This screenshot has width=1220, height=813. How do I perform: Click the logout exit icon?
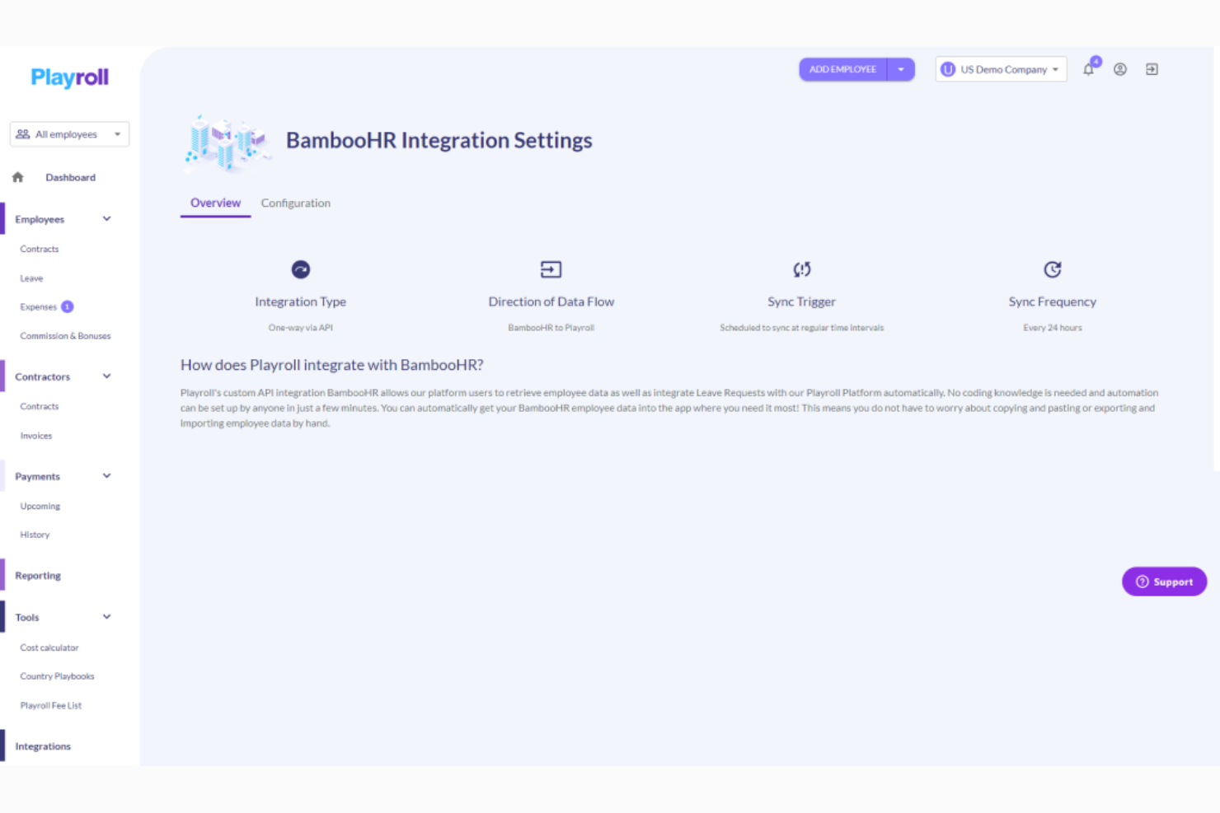pos(1152,69)
